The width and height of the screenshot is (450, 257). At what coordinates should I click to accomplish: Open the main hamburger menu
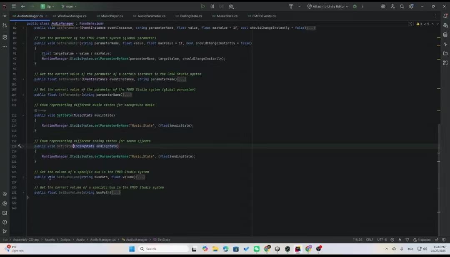14,6
